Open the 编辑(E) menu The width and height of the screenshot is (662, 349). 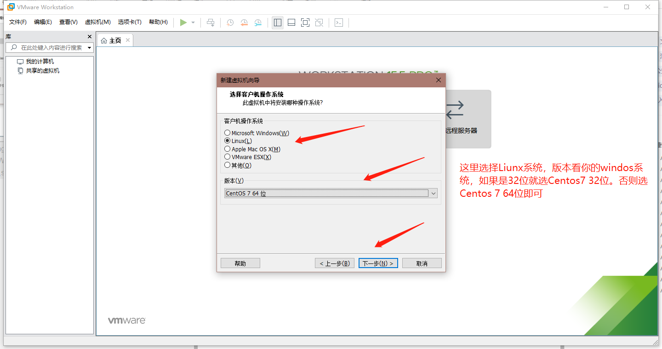pos(43,22)
